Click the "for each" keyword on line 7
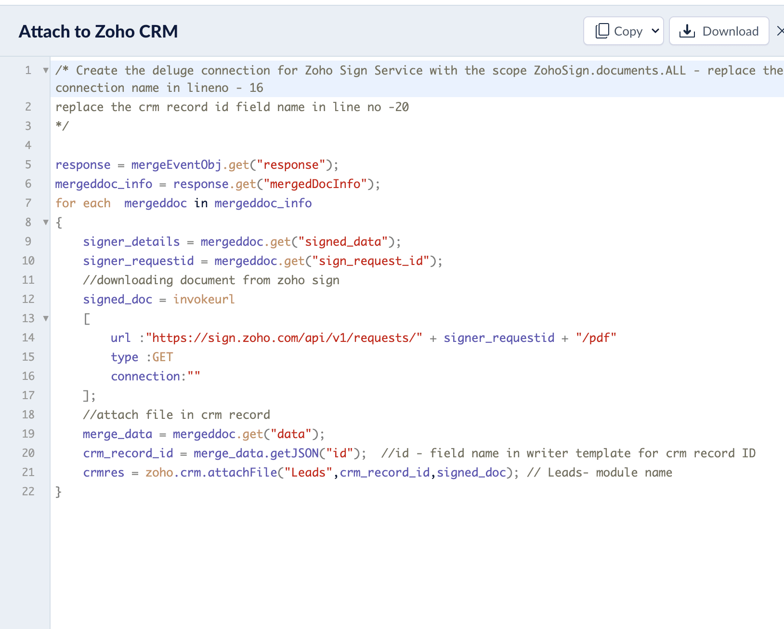 pyautogui.click(x=83, y=203)
